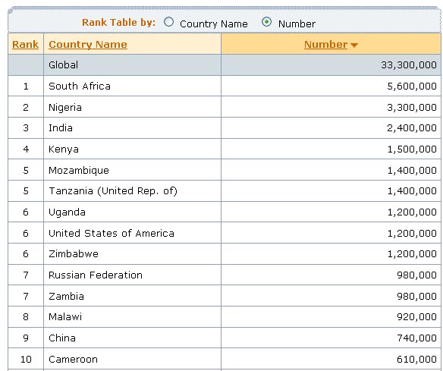This screenshot has height=371, width=443.
Task: Select the Country Name radio button
Action: tap(168, 22)
